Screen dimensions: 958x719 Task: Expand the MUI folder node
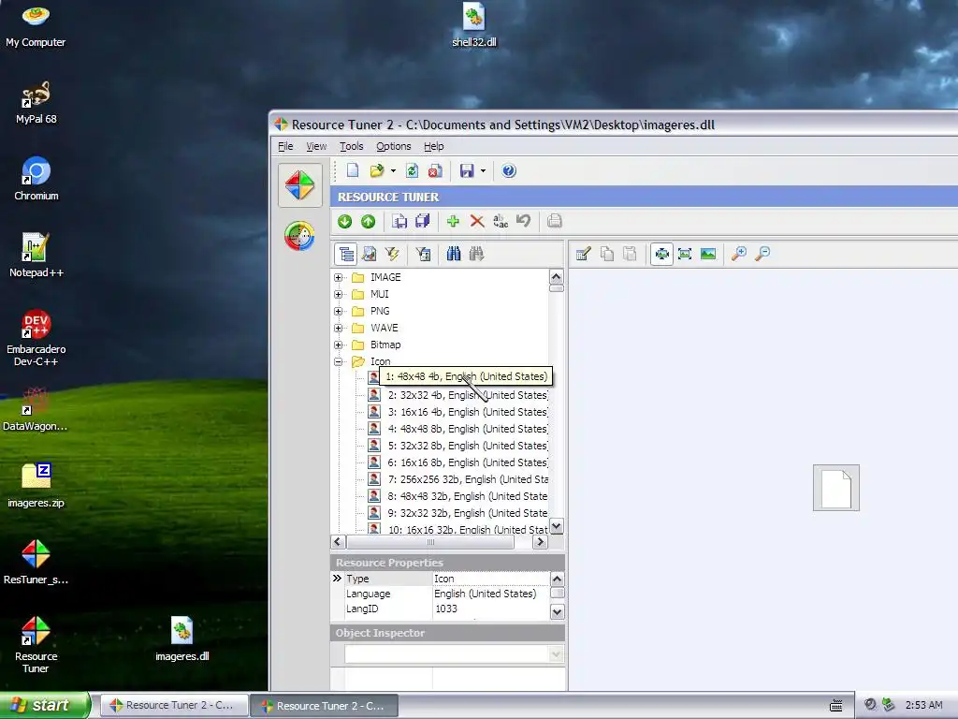pos(338,294)
